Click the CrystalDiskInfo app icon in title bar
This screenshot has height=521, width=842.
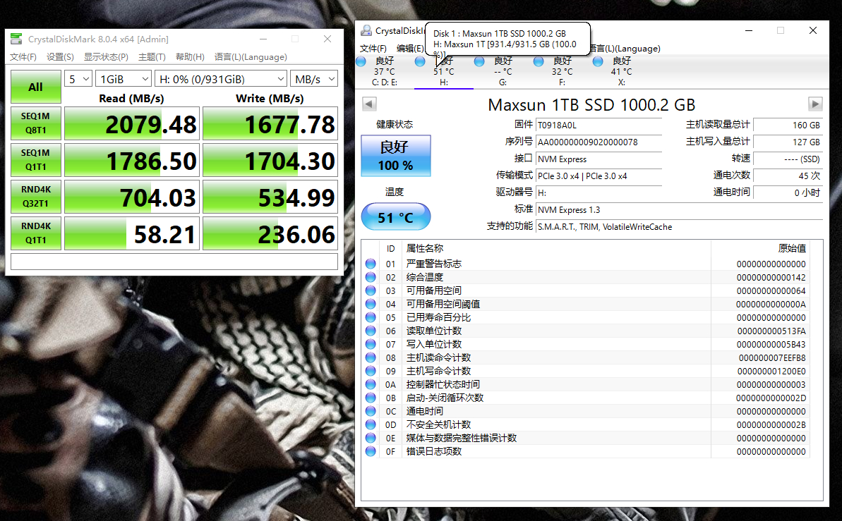[x=366, y=30]
